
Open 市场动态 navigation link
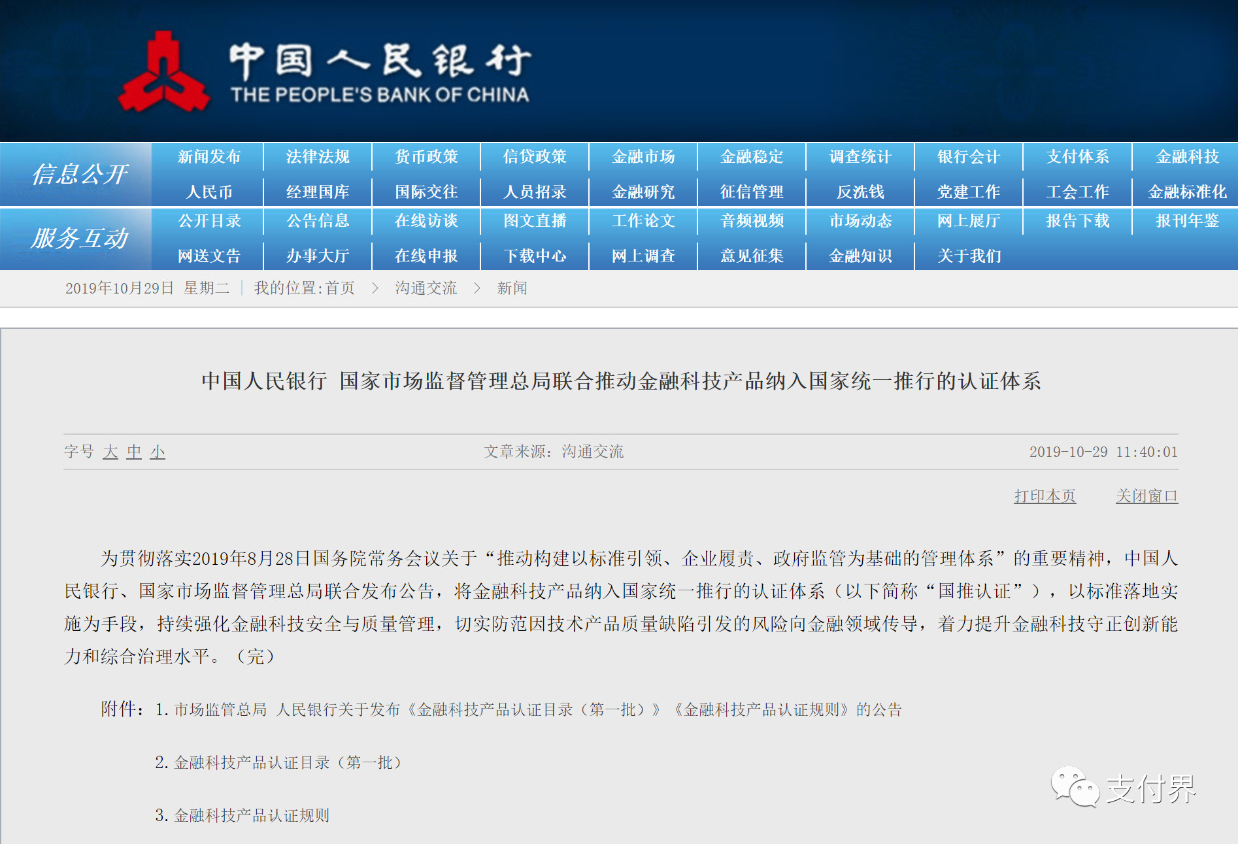coord(860,221)
